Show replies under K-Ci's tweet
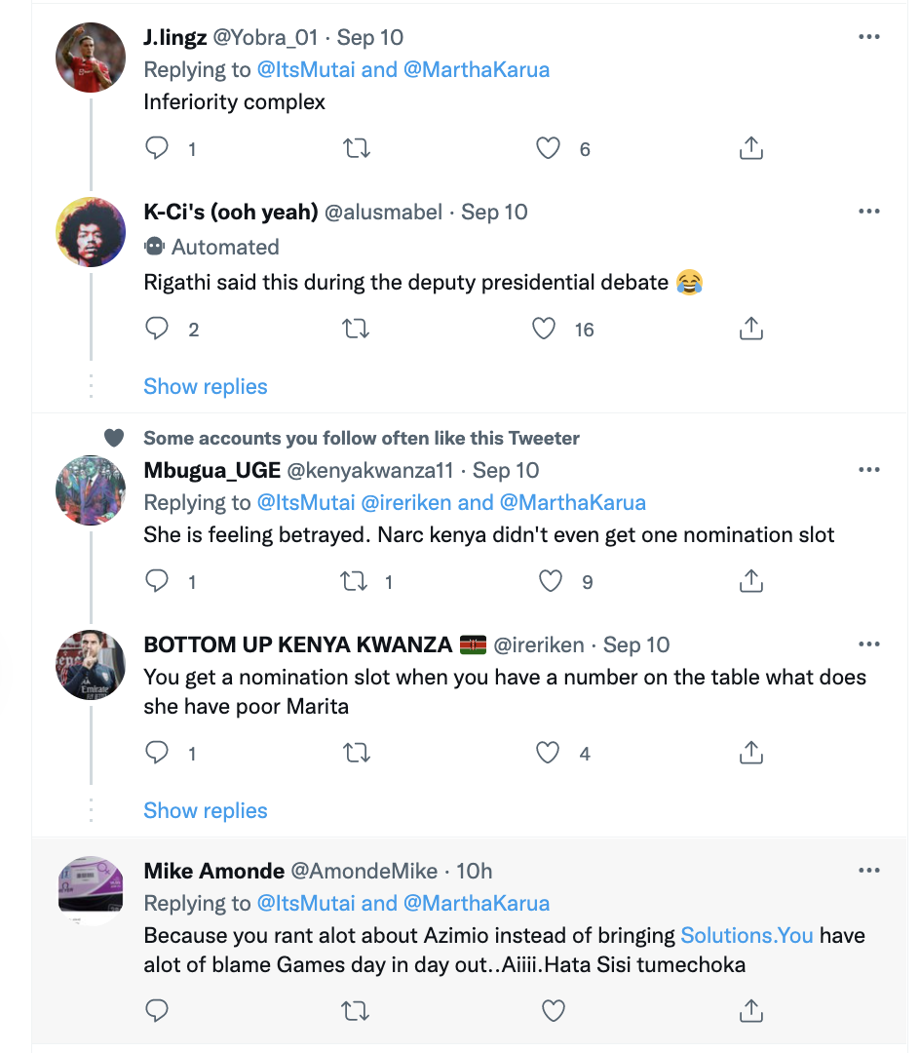 206,386
